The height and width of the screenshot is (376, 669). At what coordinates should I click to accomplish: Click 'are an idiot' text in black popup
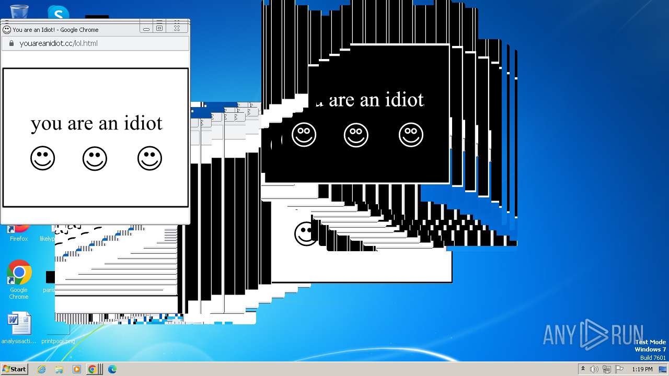click(x=376, y=99)
